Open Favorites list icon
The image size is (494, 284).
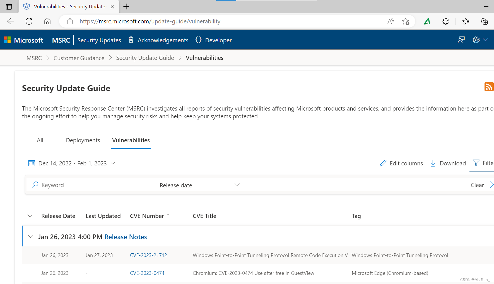pos(466,21)
